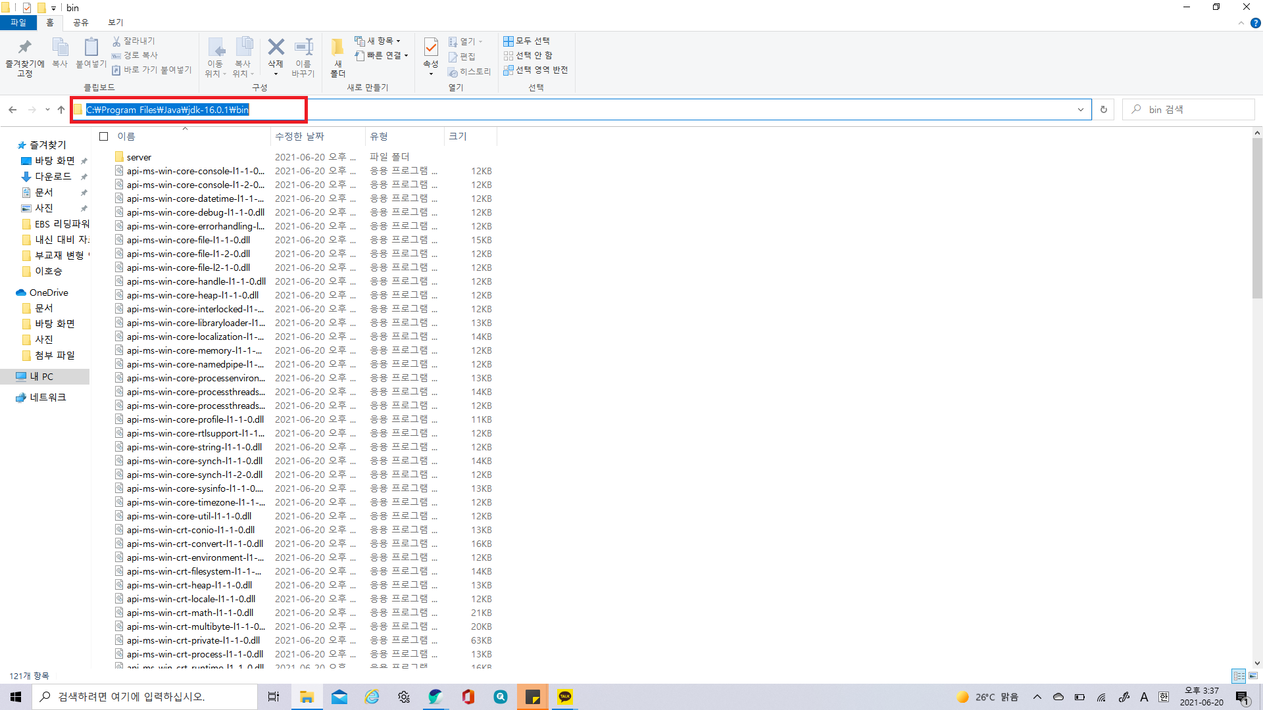Open the Share (공유) ribbon tab
The image size is (1263, 710).
pos(80,22)
